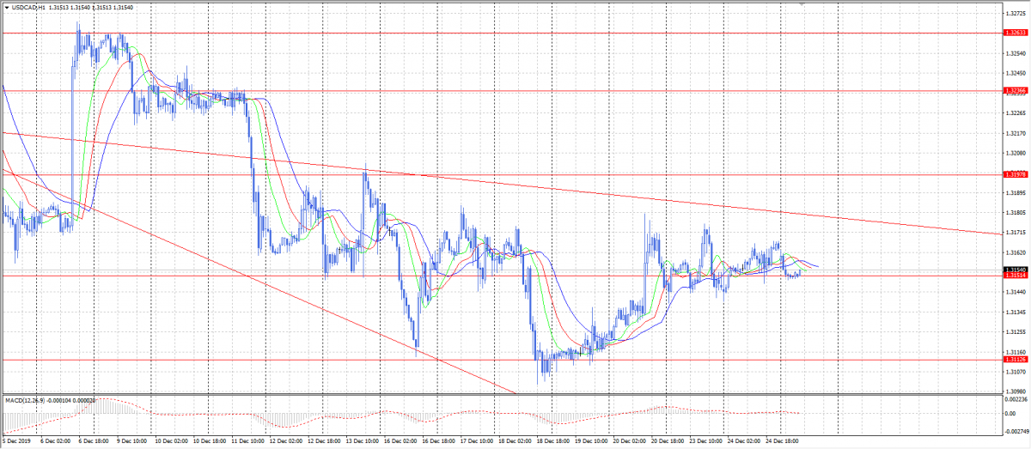Screen dimensions: 1031x449
Task: Select the red 1.31514 price level tag
Action: (1015, 276)
